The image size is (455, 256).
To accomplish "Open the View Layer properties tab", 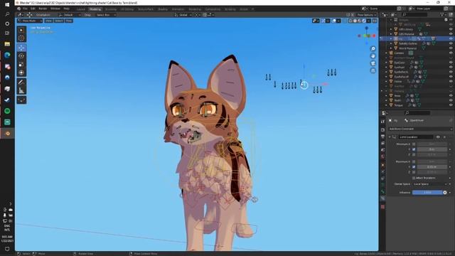I will 382,143.
